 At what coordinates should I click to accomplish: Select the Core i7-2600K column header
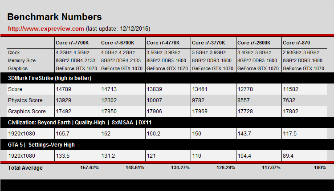click(x=254, y=43)
